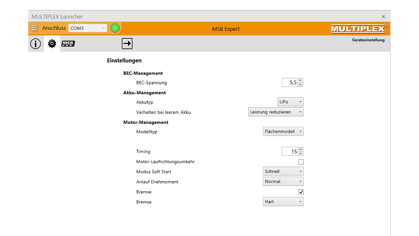
Task: Open the Bremse Hart dropdown
Action: pos(283,202)
